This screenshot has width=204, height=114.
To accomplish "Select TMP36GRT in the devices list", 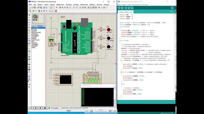I will pyautogui.click(x=35, y=45).
